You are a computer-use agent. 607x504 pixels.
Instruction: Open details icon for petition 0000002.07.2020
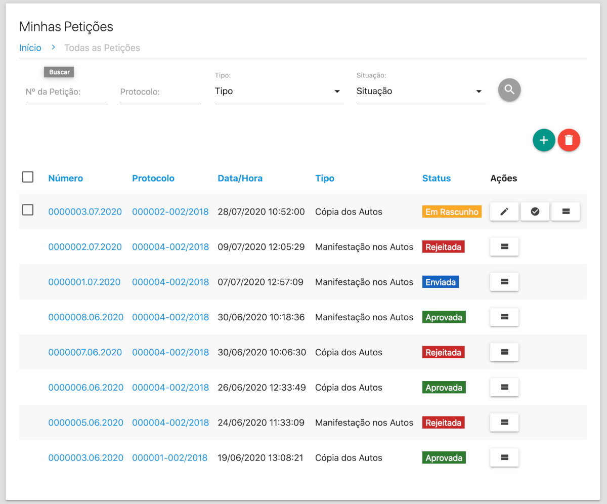coord(504,247)
